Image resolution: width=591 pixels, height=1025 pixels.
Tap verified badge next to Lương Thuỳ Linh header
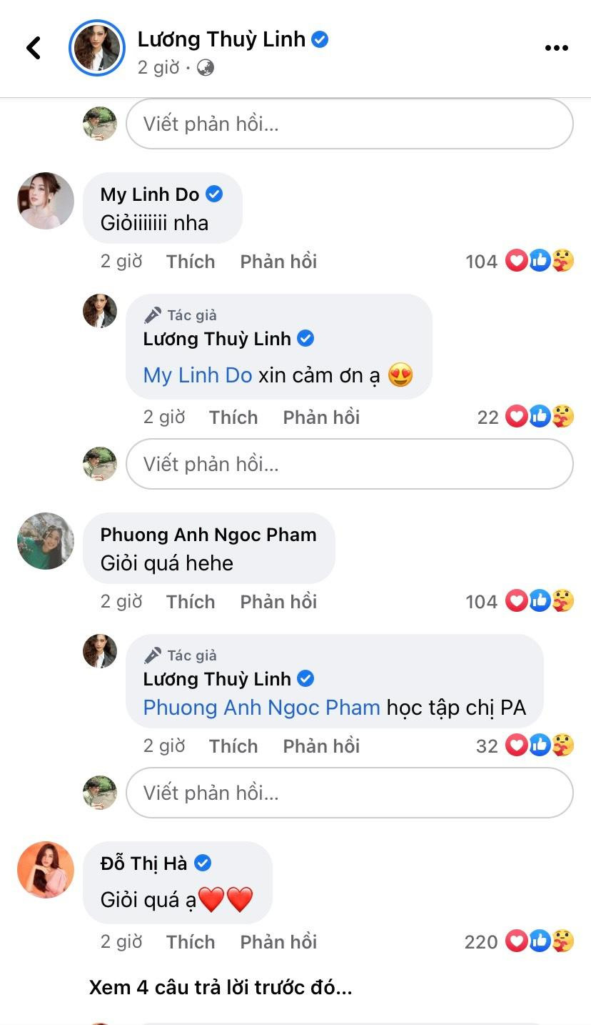tap(320, 39)
